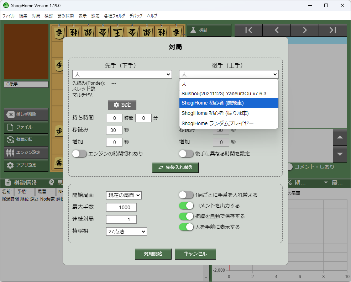Click the ☖後手 player name label
The width and height of the screenshot is (351, 282).
(26, 84)
